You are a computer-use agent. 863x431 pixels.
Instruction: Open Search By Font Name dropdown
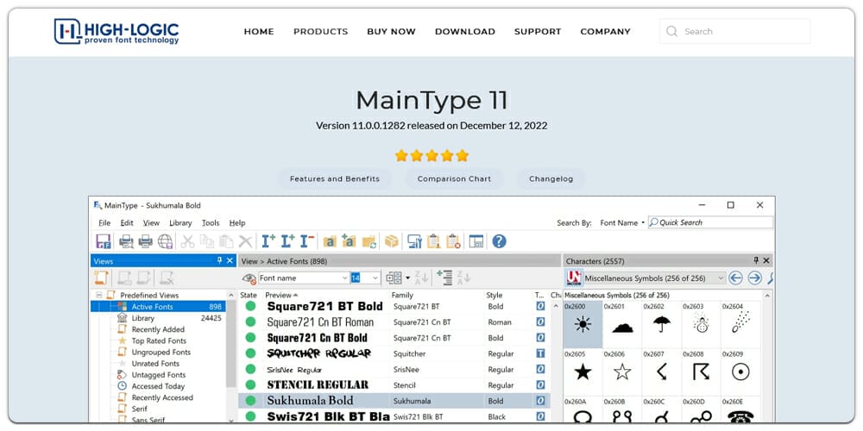pyautogui.click(x=622, y=222)
